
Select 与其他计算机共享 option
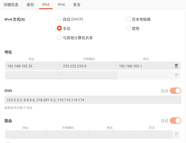click(x=59, y=38)
